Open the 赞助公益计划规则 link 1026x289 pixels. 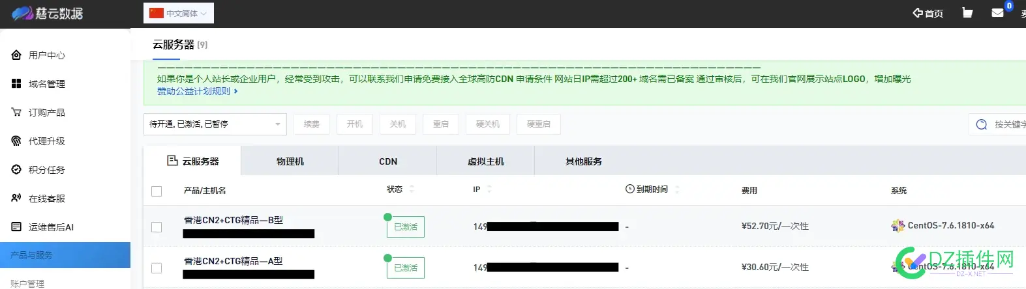(194, 91)
